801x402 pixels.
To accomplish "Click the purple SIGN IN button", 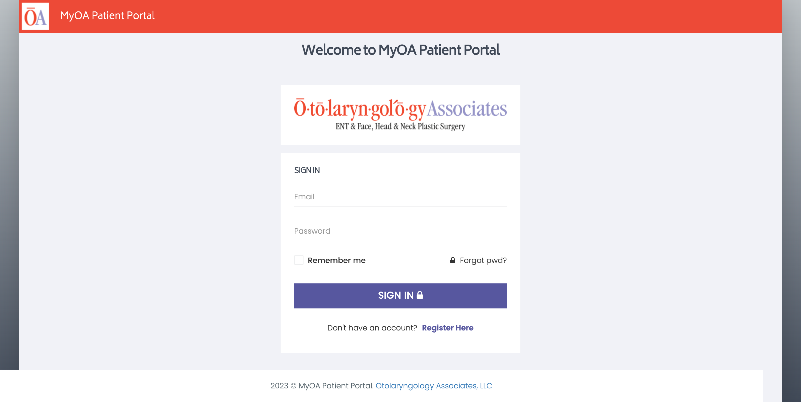I will (x=400, y=296).
